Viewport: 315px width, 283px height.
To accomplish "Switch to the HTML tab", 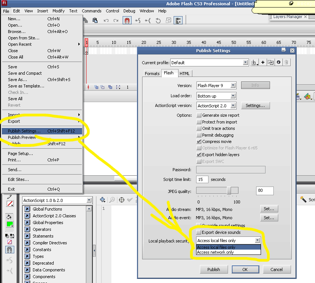I will (184, 74).
